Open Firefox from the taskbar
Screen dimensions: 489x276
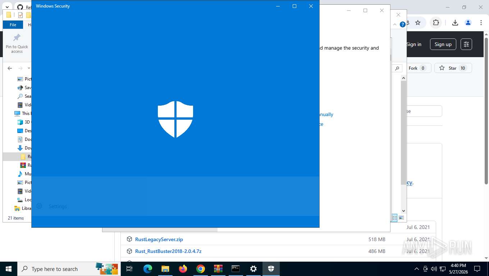tap(183, 269)
